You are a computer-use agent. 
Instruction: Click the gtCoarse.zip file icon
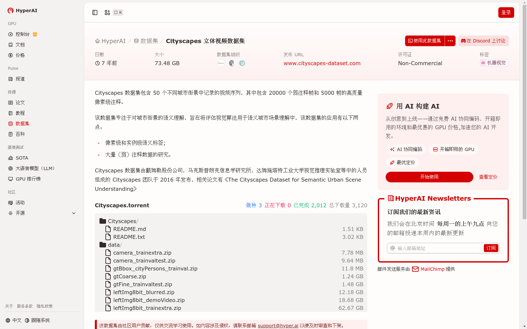pyautogui.click(x=108, y=276)
